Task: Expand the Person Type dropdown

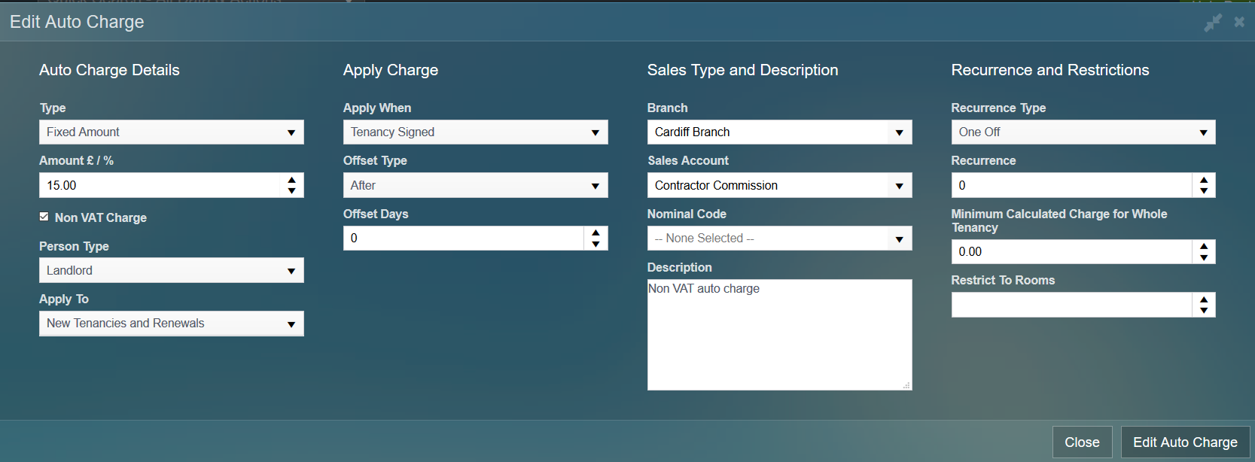Action: coord(172,271)
